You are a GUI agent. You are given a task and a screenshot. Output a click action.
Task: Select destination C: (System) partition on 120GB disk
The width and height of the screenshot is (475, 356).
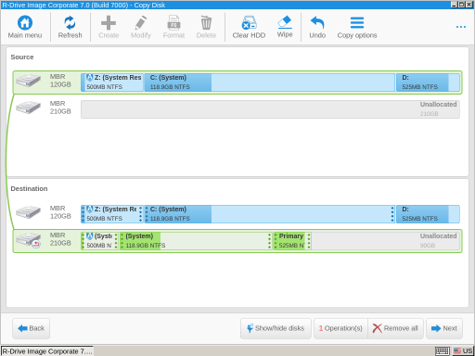(x=270, y=214)
